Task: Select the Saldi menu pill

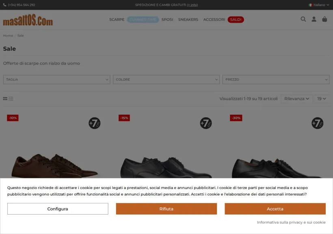Action: pyautogui.click(x=236, y=19)
